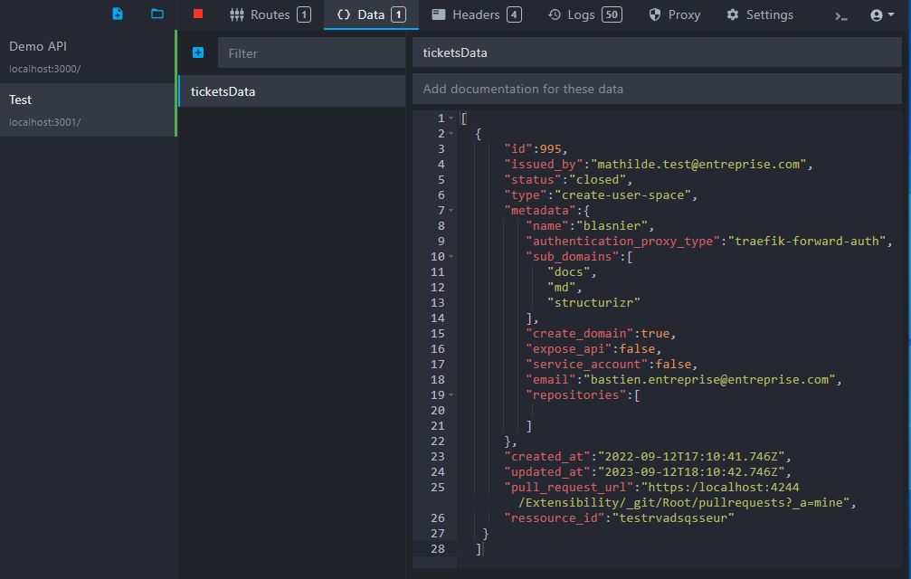Click the "issued_by" key in editor
Screen dimensions: 911x579
coord(543,165)
